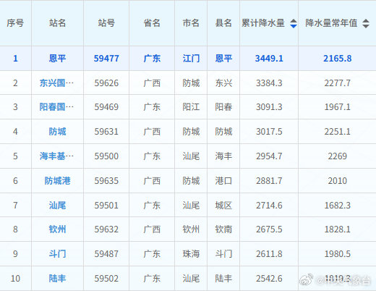Click the city cell 珠海
The image size is (376, 291).
[x=191, y=254]
